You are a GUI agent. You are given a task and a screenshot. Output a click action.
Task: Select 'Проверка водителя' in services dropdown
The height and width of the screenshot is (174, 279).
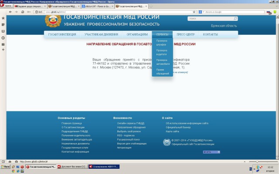pos(162,52)
